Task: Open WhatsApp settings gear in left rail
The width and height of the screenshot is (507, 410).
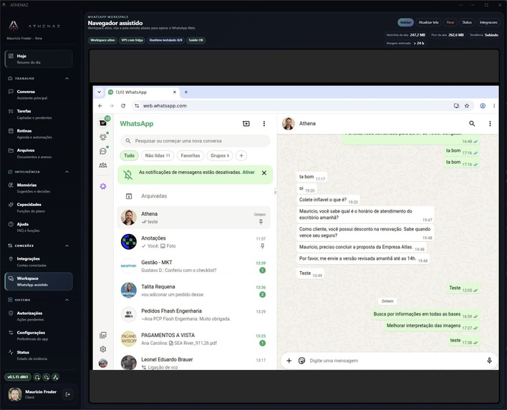Action: point(103,349)
